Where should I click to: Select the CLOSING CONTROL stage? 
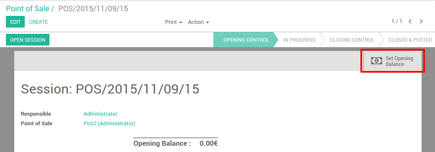[x=352, y=40]
